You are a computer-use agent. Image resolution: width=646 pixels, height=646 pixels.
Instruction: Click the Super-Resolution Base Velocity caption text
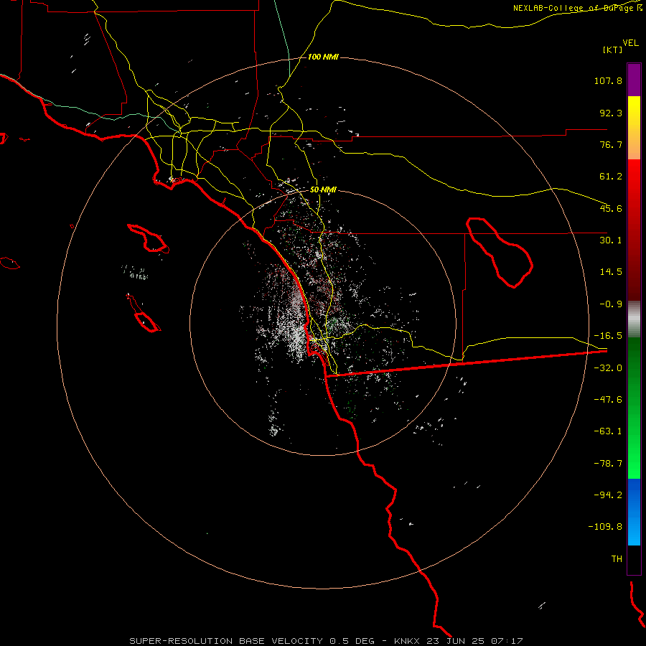click(325, 641)
